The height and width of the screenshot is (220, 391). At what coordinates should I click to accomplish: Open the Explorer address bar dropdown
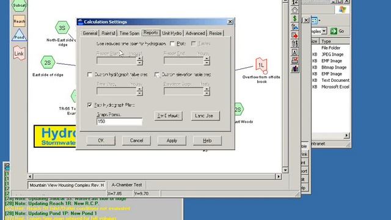coord(324,31)
